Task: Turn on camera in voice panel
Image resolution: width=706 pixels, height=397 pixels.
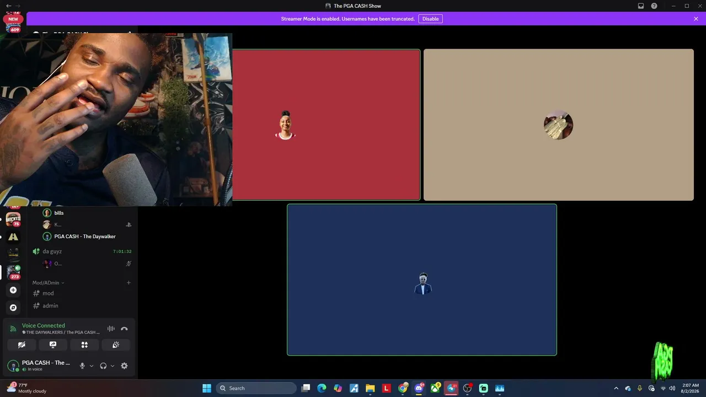Action: tap(22, 345)
